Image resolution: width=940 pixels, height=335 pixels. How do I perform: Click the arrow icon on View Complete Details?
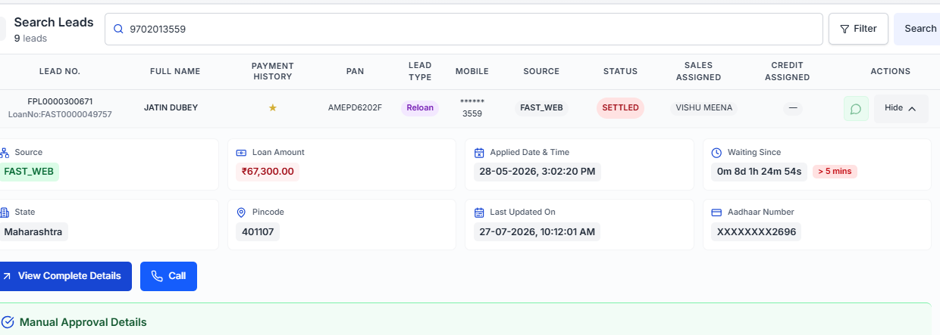tap(7, 276)
